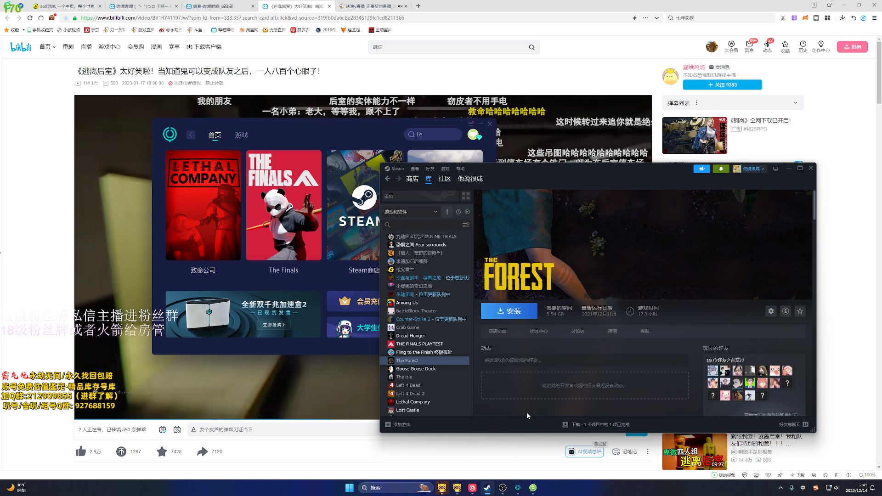882x496 pixels.
Task: Click the like thumbs-up icon under the video
Action: pos(81,451)
